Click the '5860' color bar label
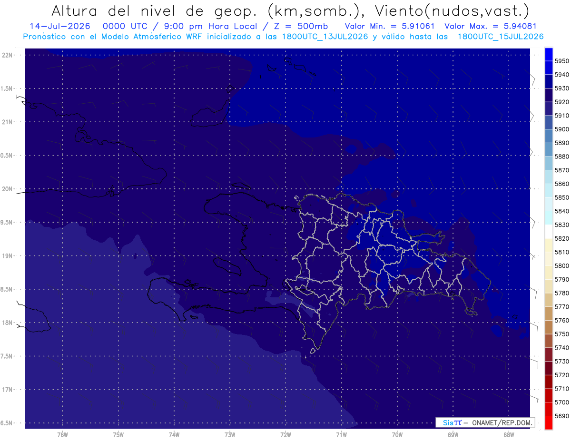 coord(562,184)
